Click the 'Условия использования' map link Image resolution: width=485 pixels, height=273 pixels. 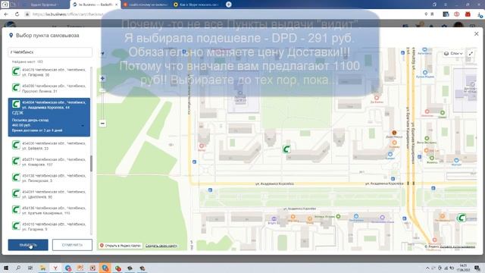pos(457,246)
